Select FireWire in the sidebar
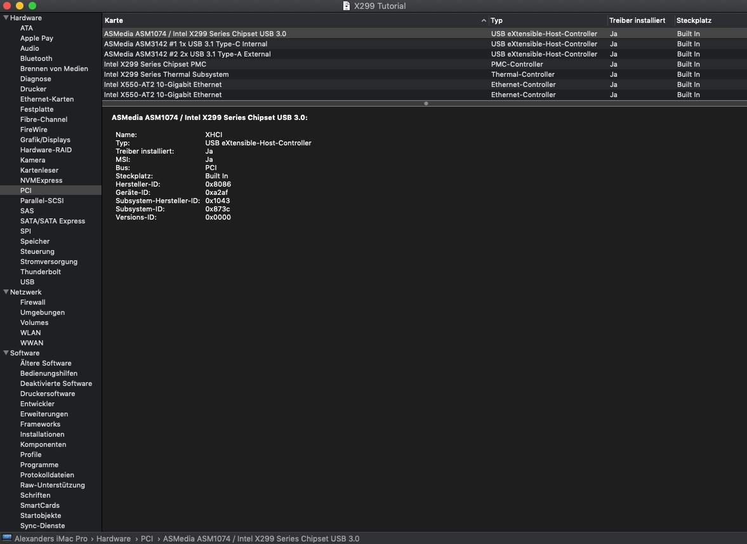Viewport: 747px width, 544px height. [x=34, y=129]
